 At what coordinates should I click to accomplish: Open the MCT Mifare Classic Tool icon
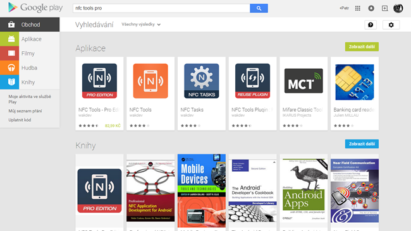tap(304, 81)
